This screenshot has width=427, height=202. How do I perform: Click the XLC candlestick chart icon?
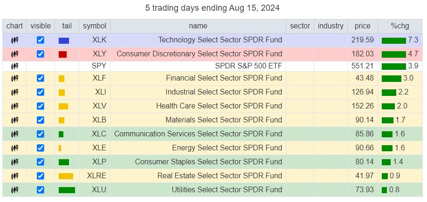tap(14, 134)
